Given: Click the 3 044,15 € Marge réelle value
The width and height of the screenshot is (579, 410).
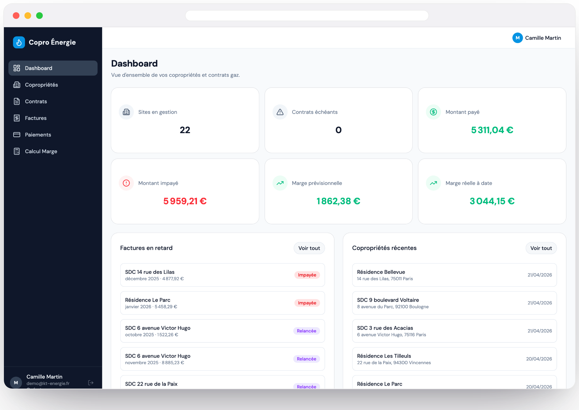Looking at the screenshot, I should 492,201.
